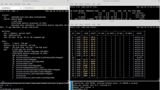Close the second dian@ddoco tab
The height and width of the screenshot is (90, 160).
(x=44, y=8)
